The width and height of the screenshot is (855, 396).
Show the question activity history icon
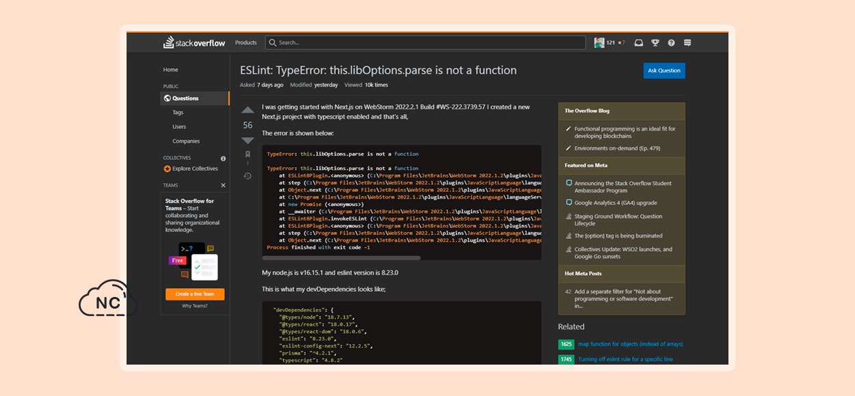point(248,176)
